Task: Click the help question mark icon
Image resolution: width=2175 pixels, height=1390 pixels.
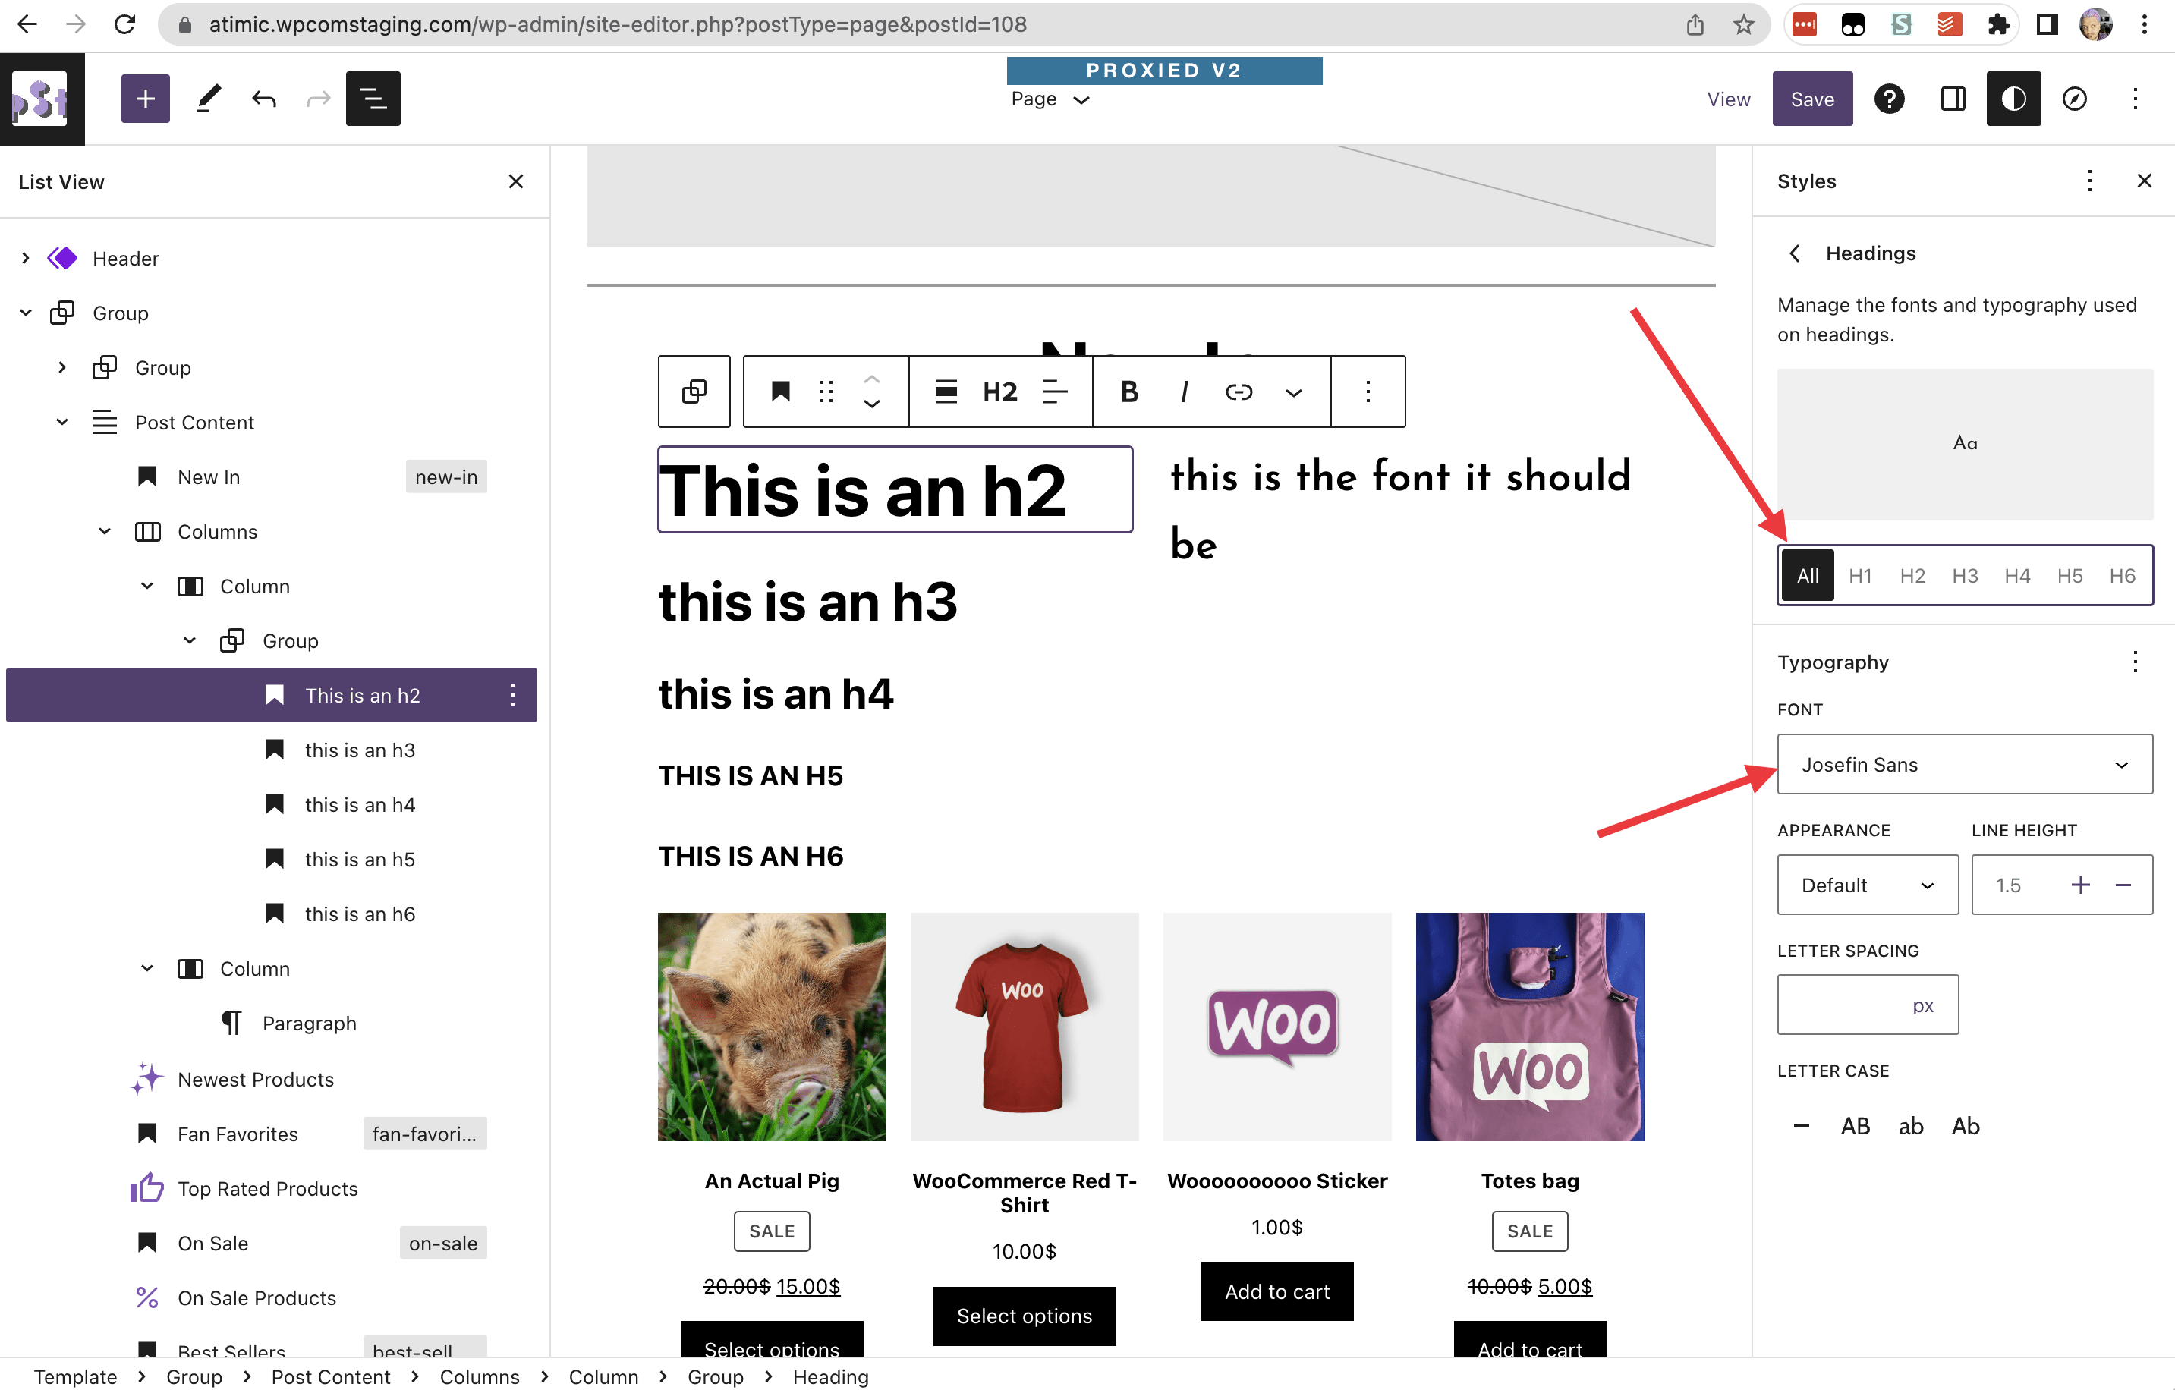Action: tap(1889, 99)
